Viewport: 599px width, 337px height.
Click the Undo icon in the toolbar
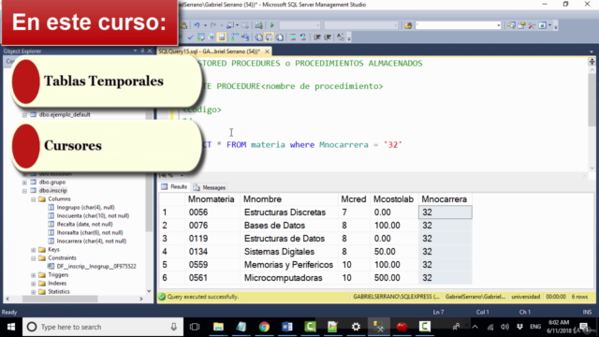pos(197,25)
